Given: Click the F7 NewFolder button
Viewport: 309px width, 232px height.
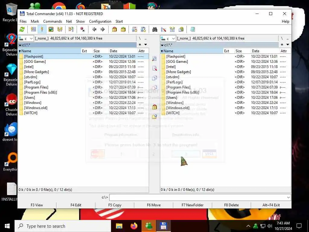Looking at the screenshot, I should click(193, 205).
